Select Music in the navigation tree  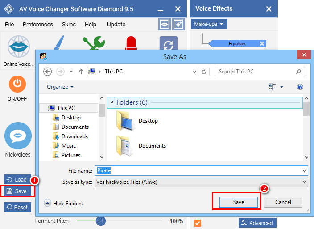[x=64, y=146]
